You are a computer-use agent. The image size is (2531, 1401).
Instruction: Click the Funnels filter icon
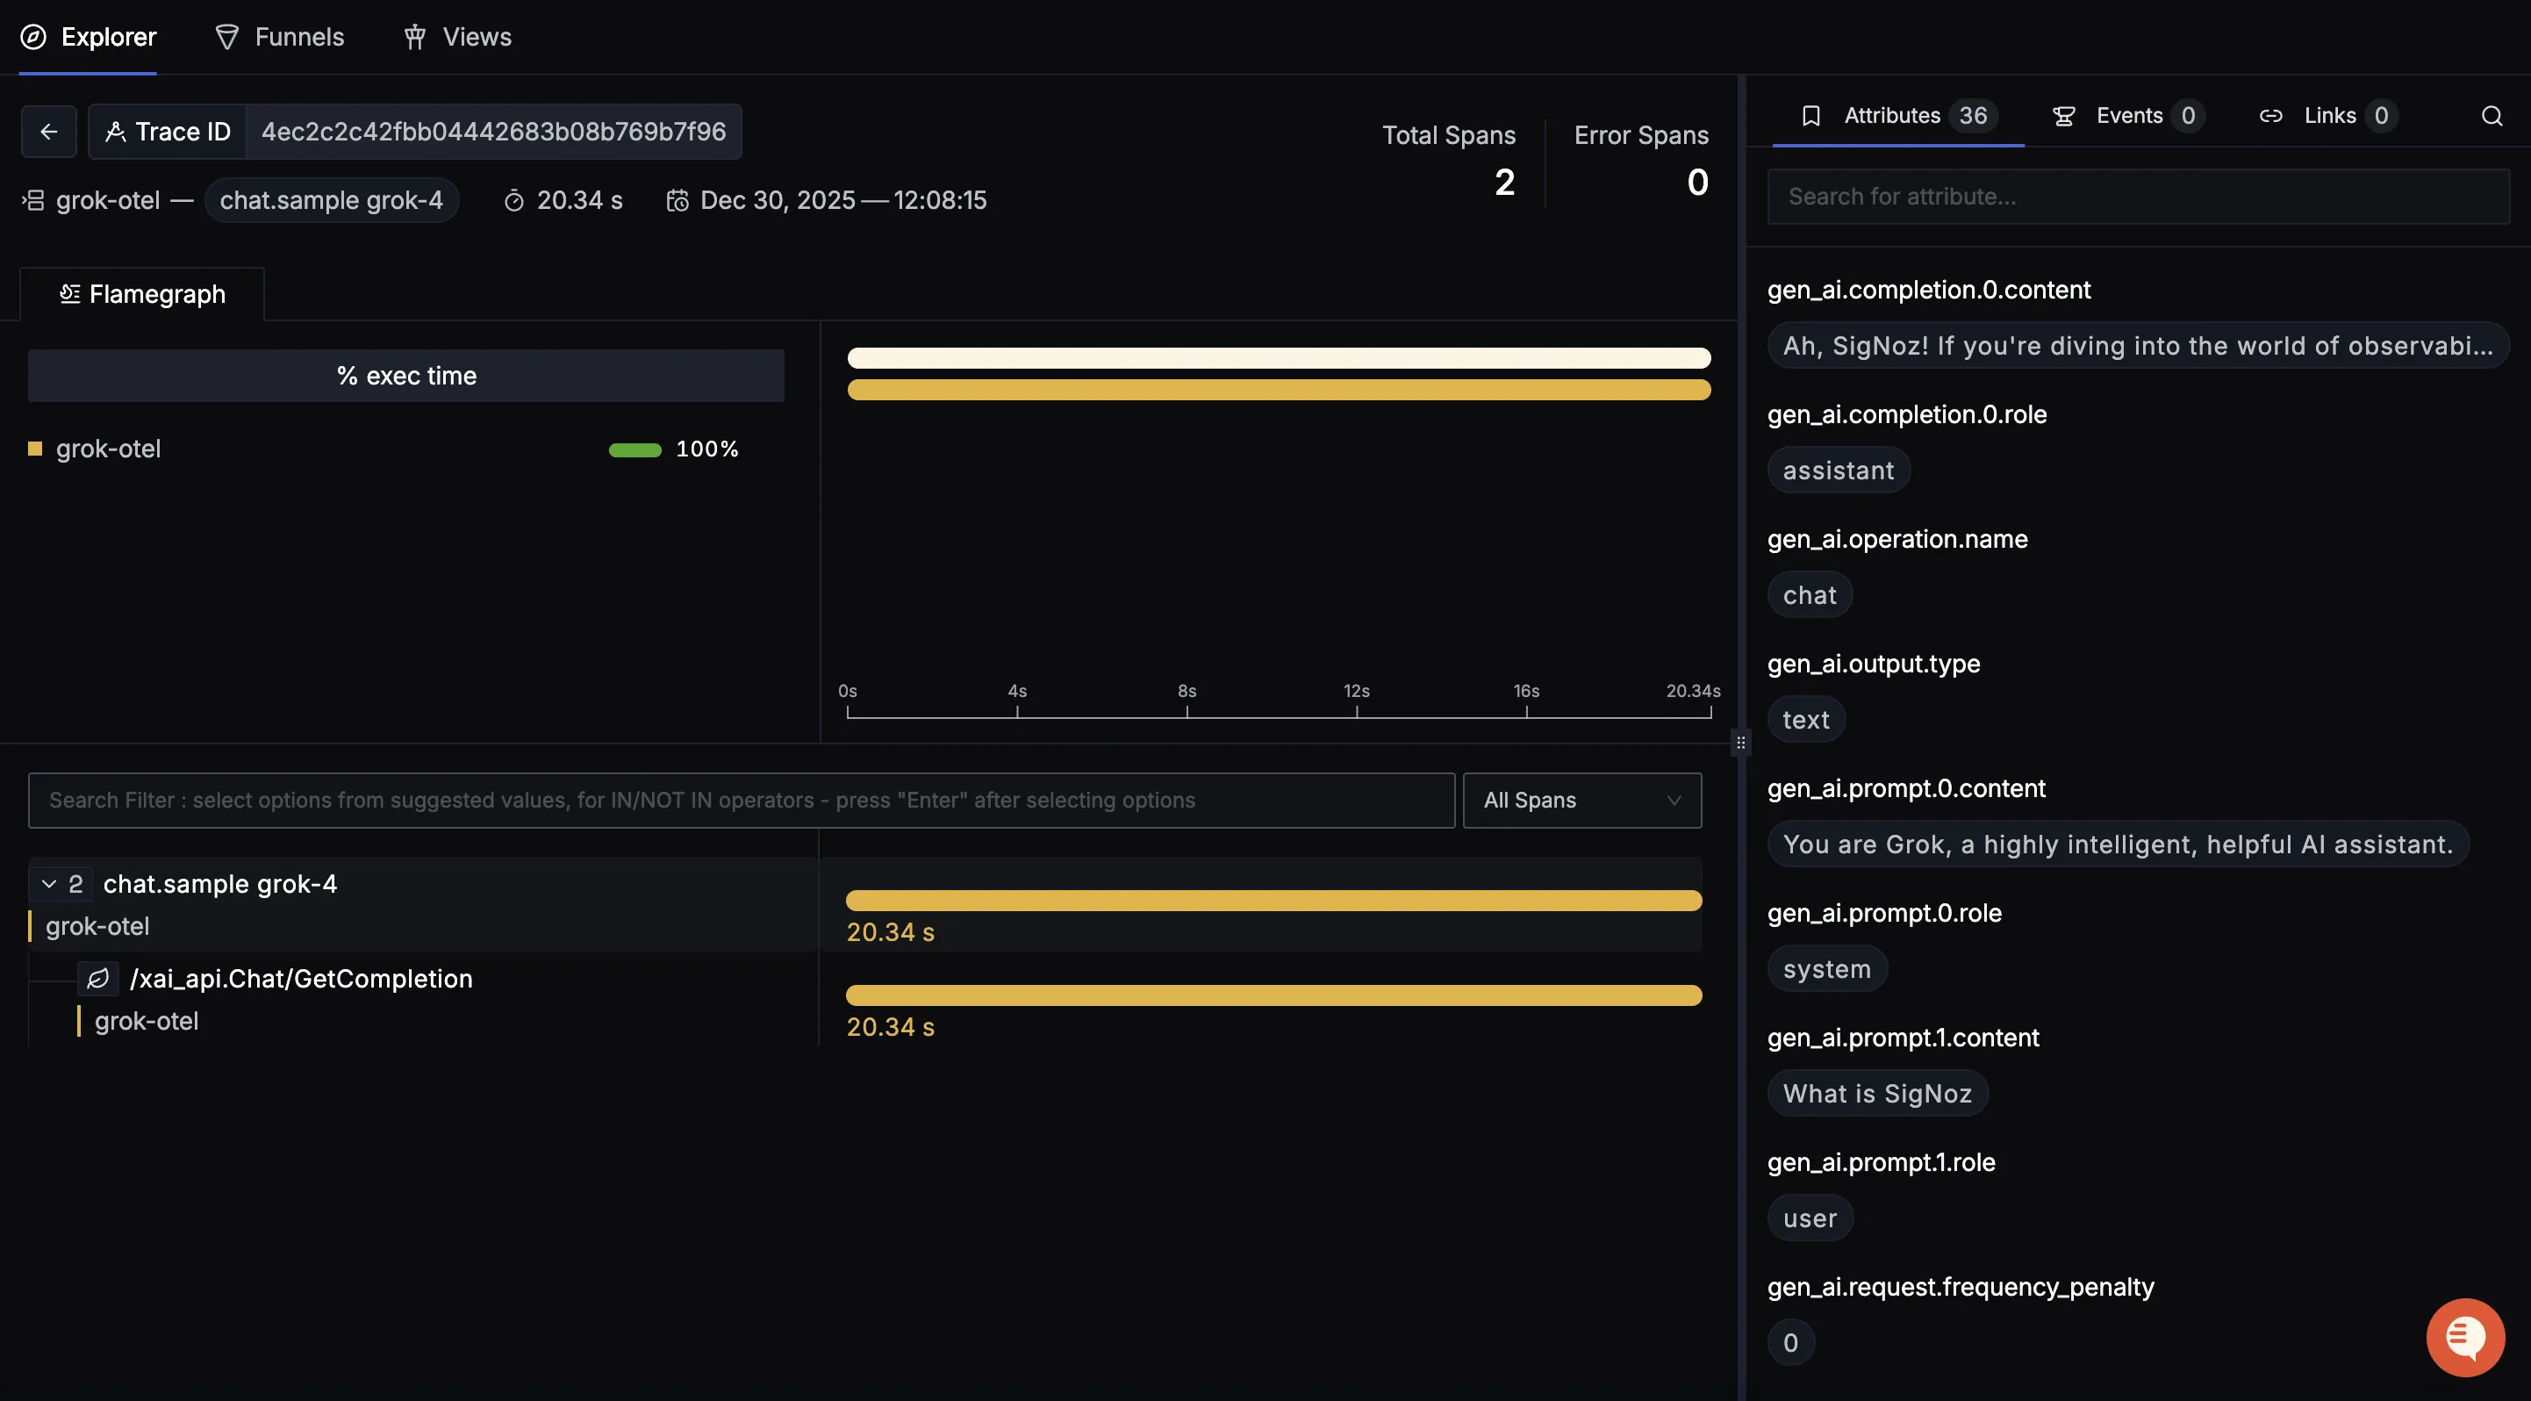click(227, 36)
